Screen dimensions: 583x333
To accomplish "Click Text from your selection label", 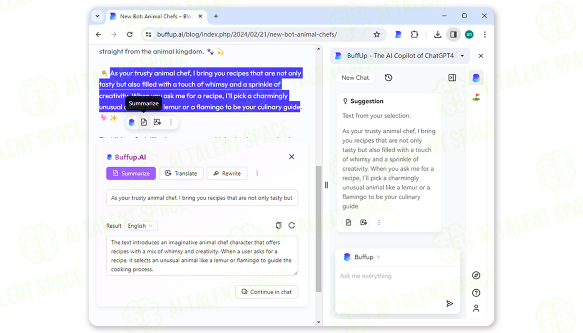I will click(x=376, y=116).
